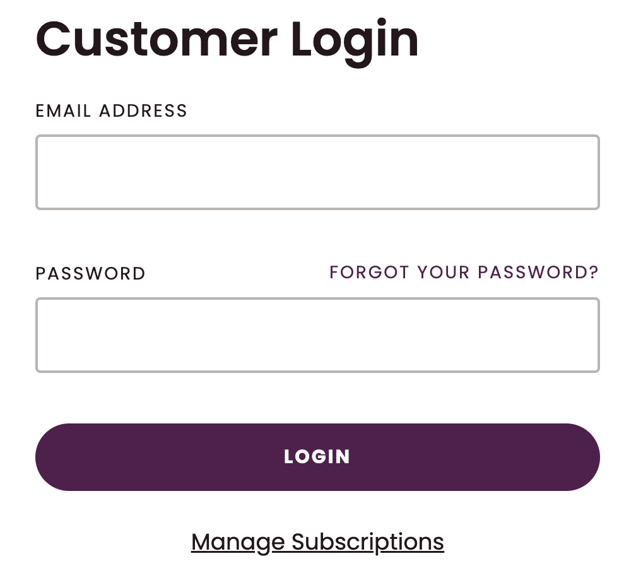Click the Customer Login heading
The height and width of the screenshot is (573, 636).
(x=227, y=39)
